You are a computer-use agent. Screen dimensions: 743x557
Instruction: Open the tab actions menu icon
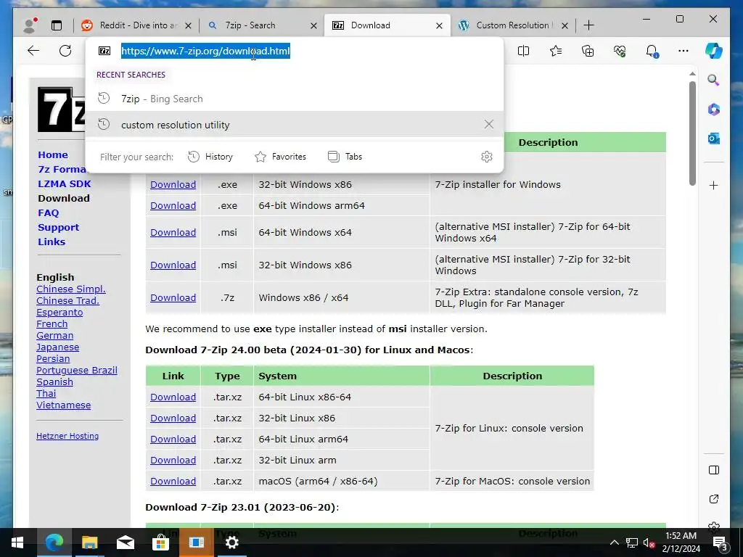click(x=57, y=25)
